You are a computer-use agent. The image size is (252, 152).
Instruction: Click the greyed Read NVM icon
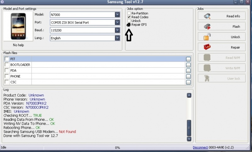coord(207,58)
